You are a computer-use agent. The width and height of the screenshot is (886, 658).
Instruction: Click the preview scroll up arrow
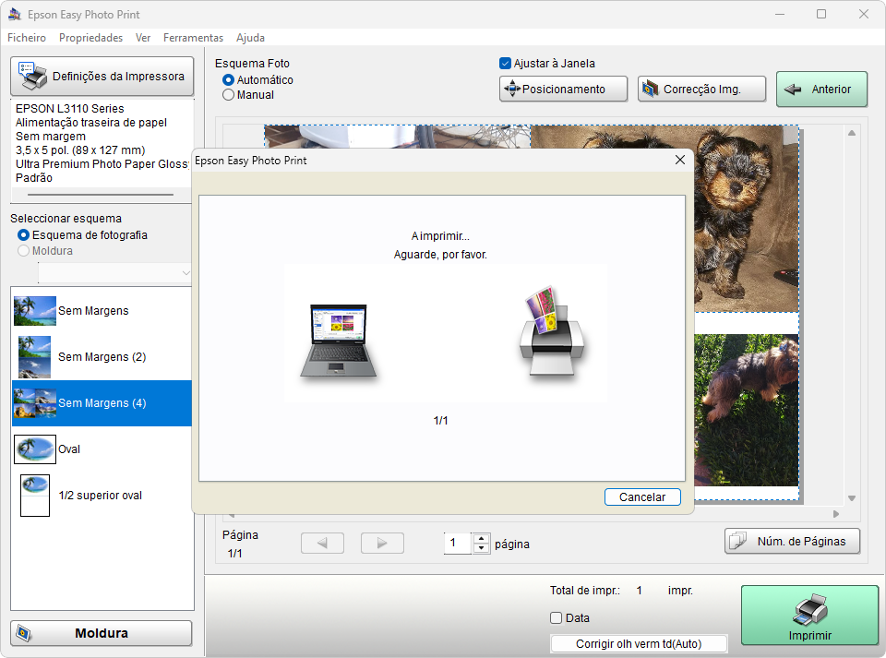[x=852, y=133]
